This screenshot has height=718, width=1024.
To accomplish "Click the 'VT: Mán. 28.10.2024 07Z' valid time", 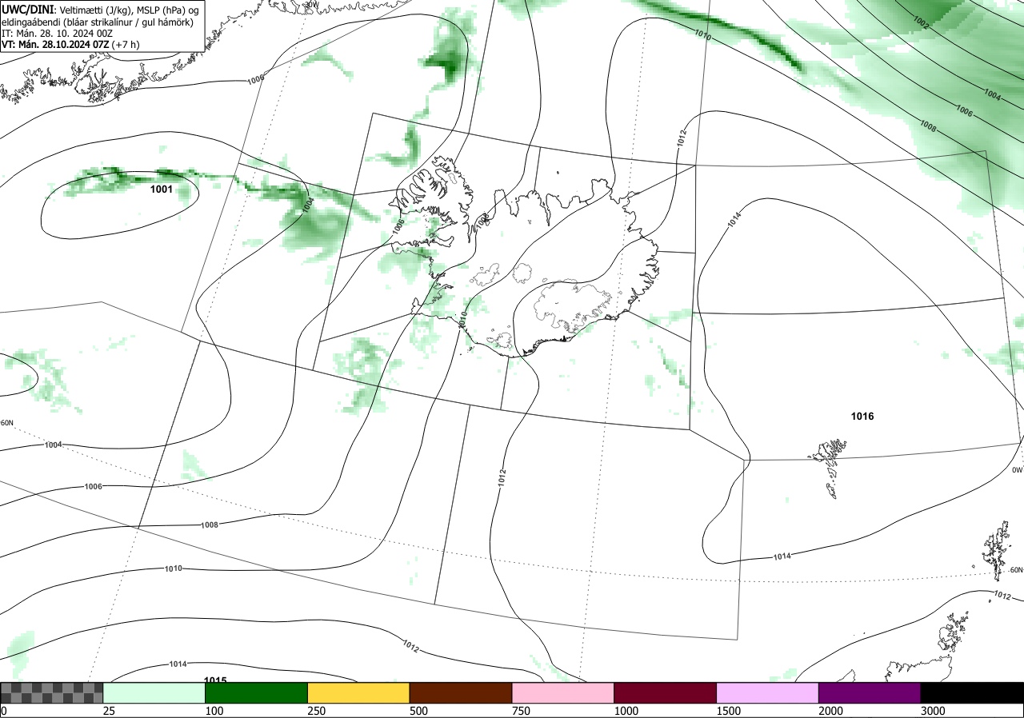I will click(55, 45).
